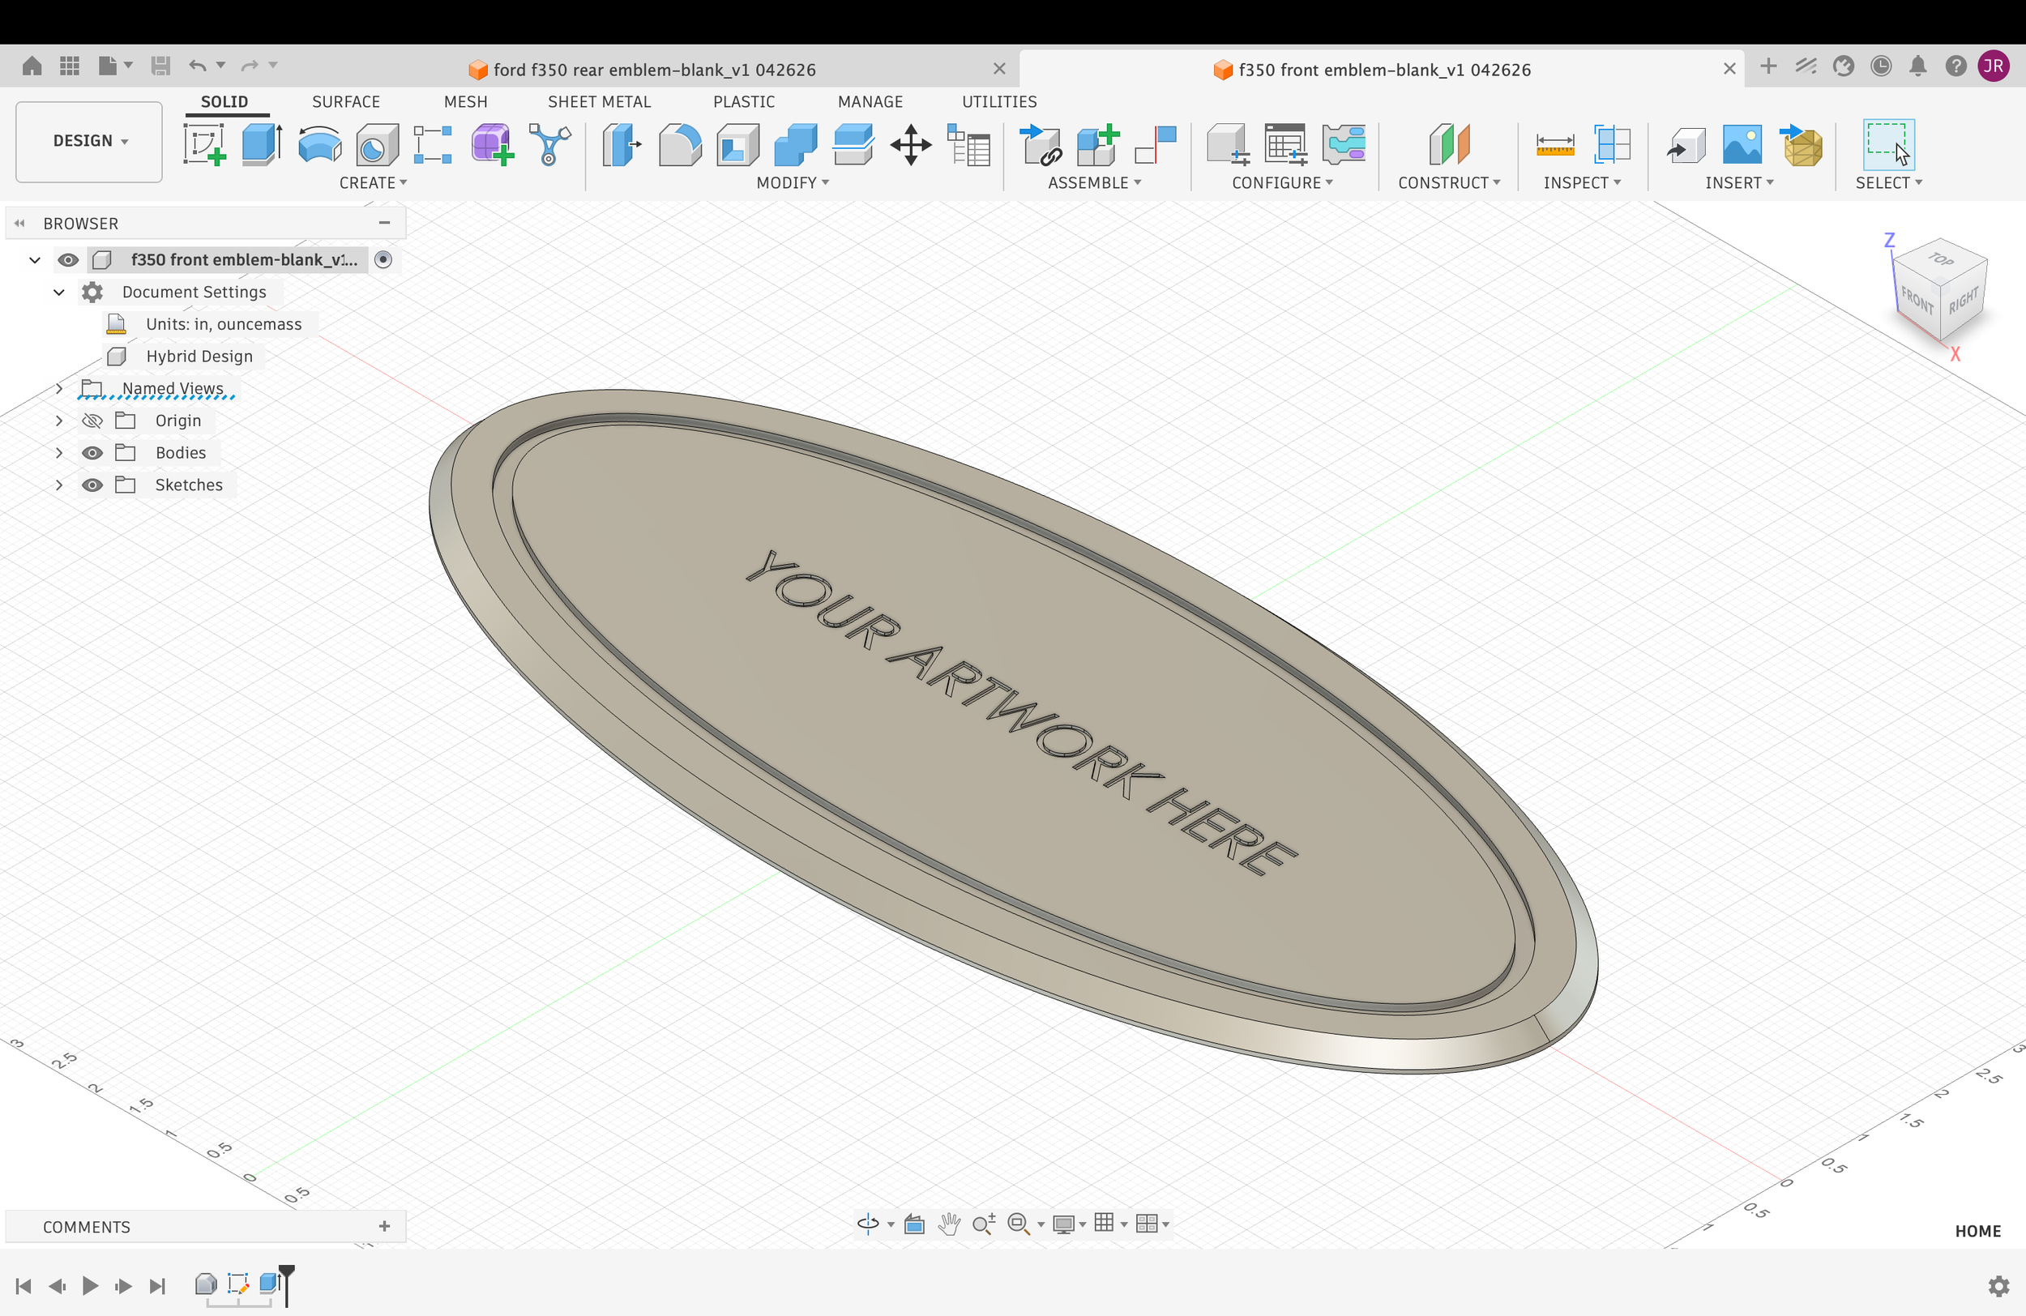This screenshot has height=1316, width=2026.
Task: Expand the Origin folder
Action: [x=58, y=421]
